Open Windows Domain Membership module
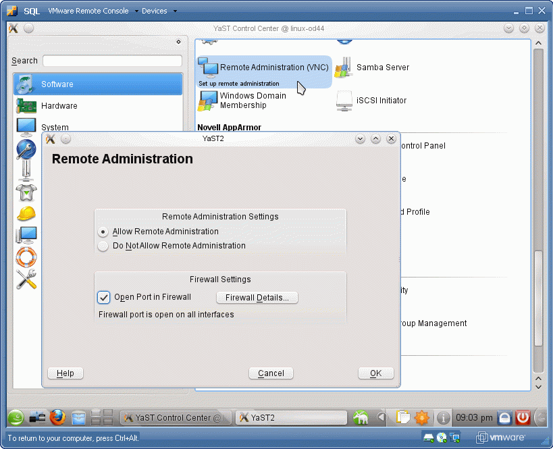 click(x=242, y=101)
